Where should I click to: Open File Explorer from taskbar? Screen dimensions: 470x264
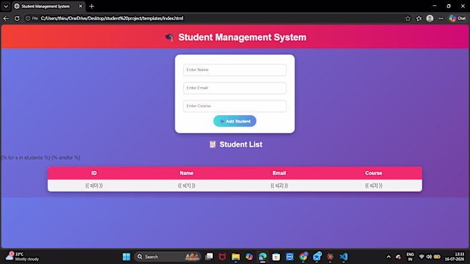pos(236,257)
